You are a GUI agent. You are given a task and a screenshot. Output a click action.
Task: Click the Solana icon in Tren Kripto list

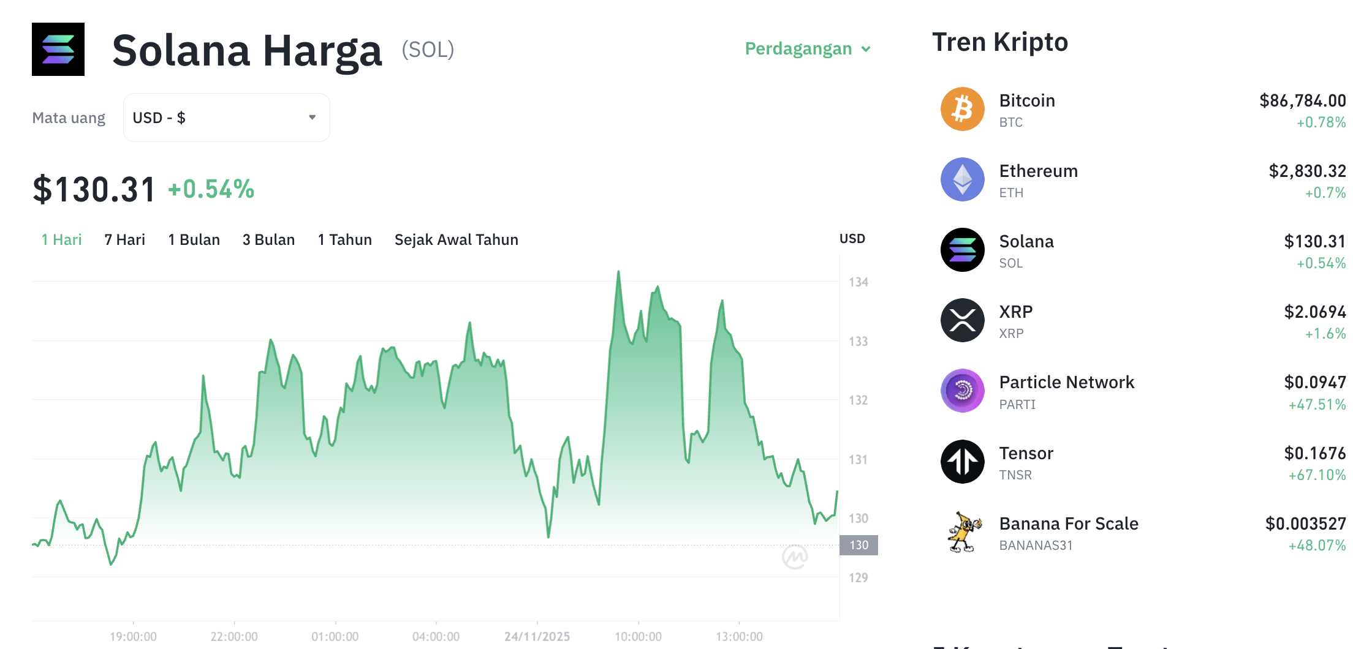[x=962, y=250]
